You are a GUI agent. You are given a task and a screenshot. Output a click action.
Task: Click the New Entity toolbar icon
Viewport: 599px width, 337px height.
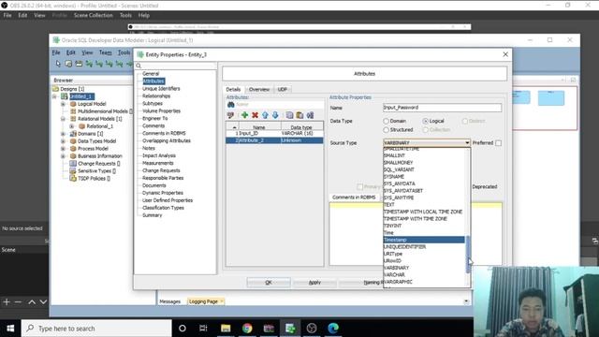pos(68,64)
